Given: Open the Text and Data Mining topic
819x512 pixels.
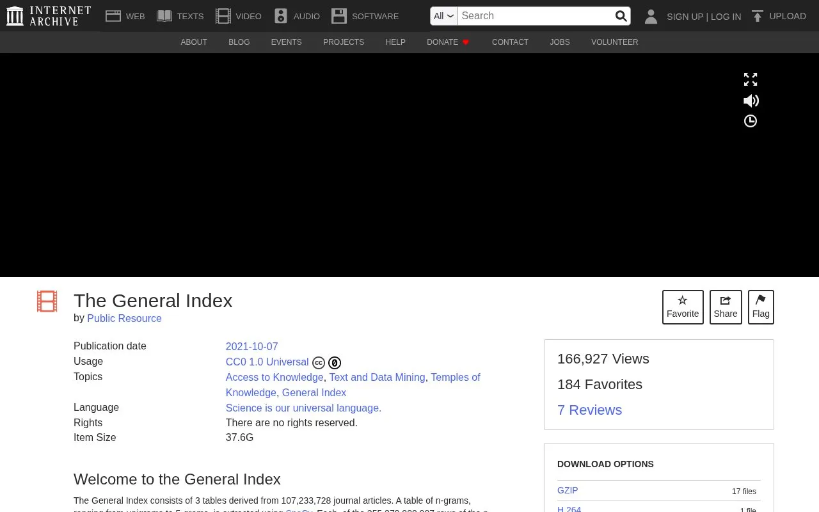Looking at the screenshot, I should pyautogui.click(x=377, y=377).
